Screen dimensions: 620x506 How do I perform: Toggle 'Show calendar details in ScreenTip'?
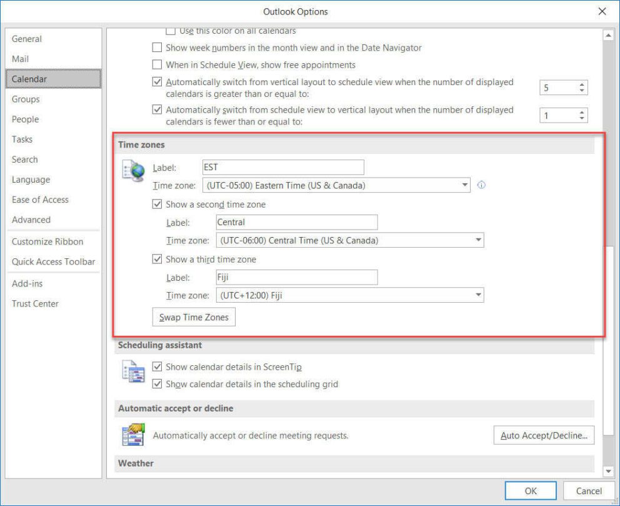(157, 367)
